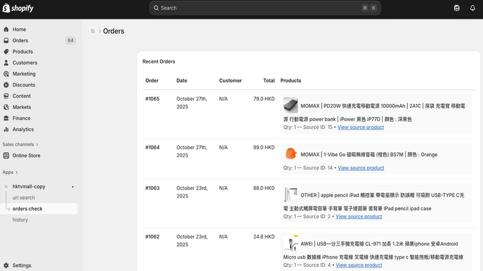Click the Products column header
This screenshot has width=483, height=271.
click(x=291, y=81)
